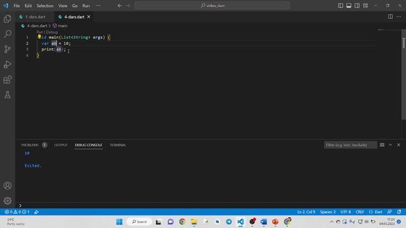Go back with the navigation arrow

pyautogui.click(x=120, y=6)
